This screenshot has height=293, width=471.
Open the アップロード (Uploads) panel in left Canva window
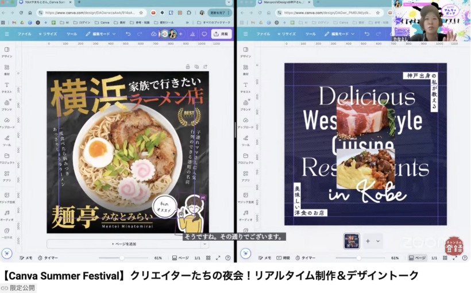pos(6,123)
